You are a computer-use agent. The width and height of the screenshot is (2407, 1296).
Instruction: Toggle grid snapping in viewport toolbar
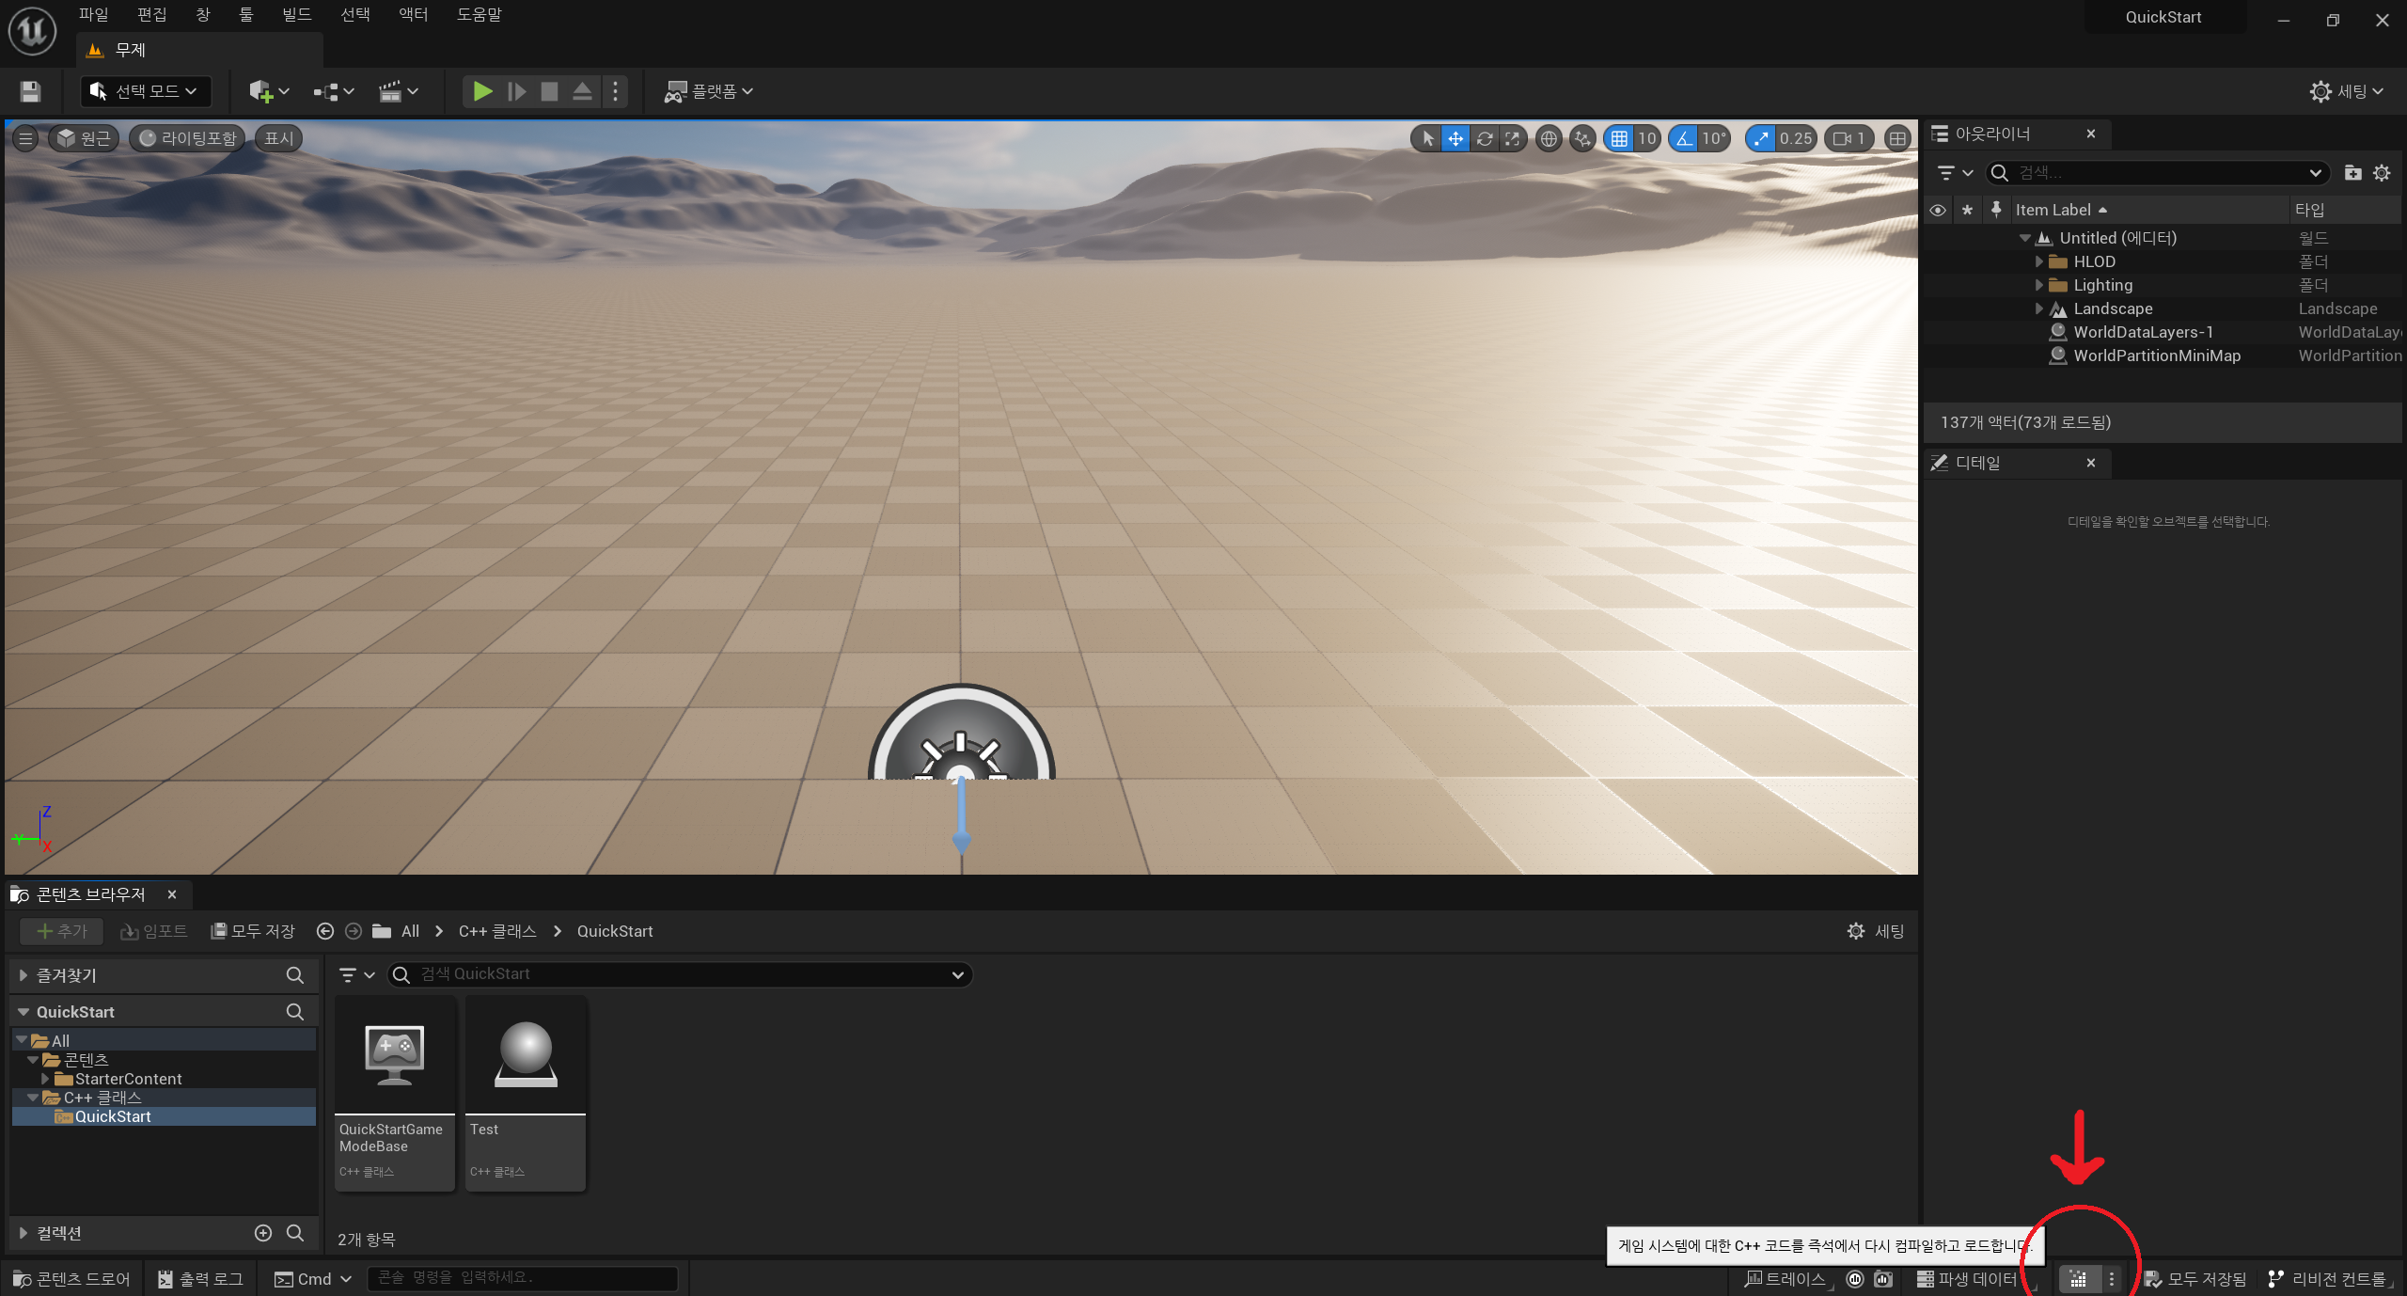pos(1619,139)
